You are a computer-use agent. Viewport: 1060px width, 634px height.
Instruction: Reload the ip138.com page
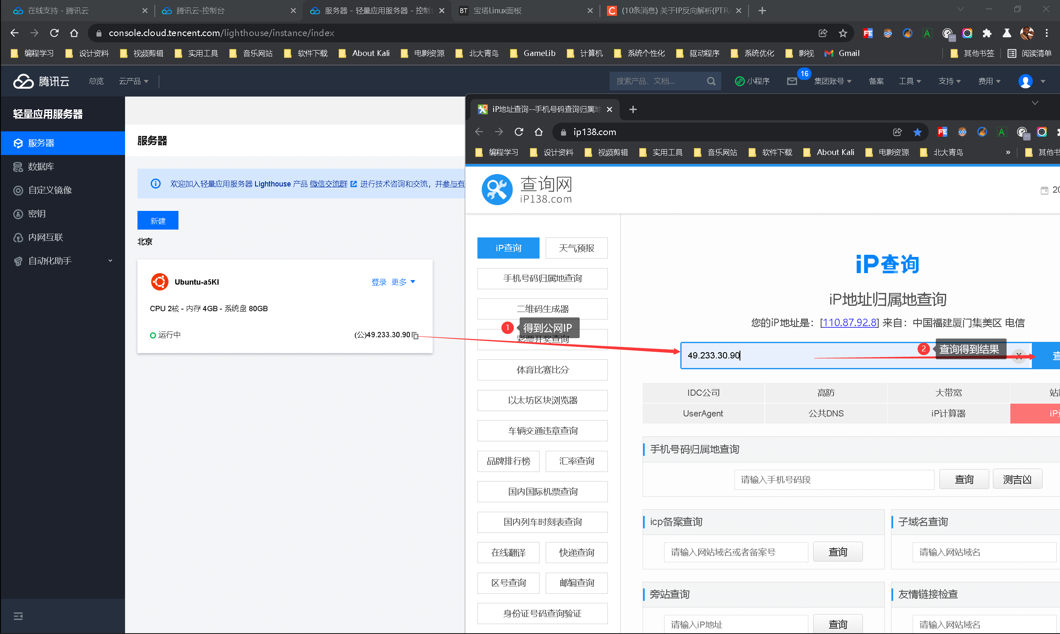click(519, 132)
